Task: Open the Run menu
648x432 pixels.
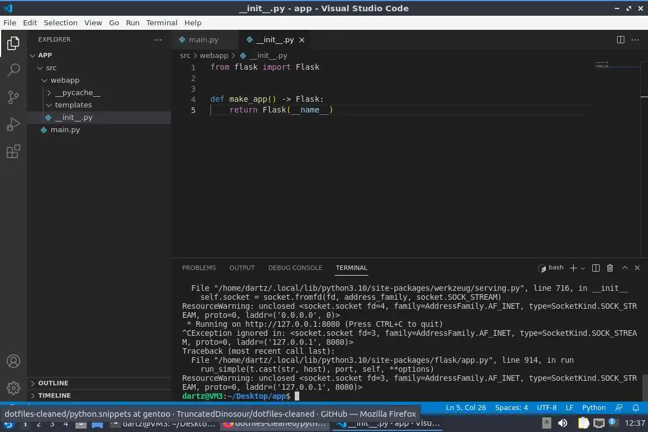Action: click(x=133, y=22)
